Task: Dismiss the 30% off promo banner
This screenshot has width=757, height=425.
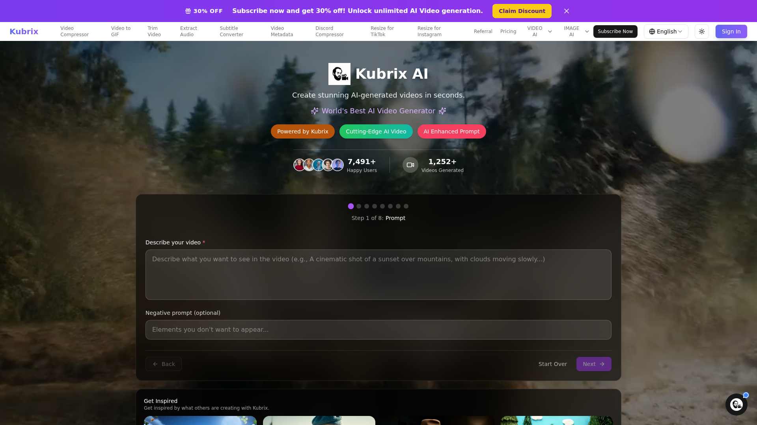Action: (x=566, y=11)
